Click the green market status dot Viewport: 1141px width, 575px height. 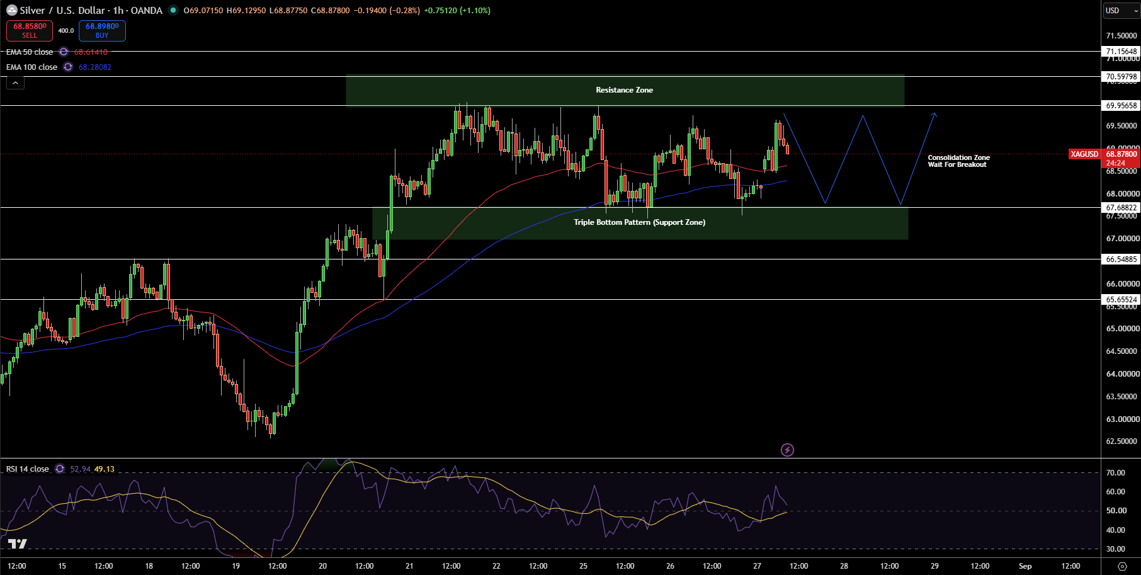pos(173,10)
